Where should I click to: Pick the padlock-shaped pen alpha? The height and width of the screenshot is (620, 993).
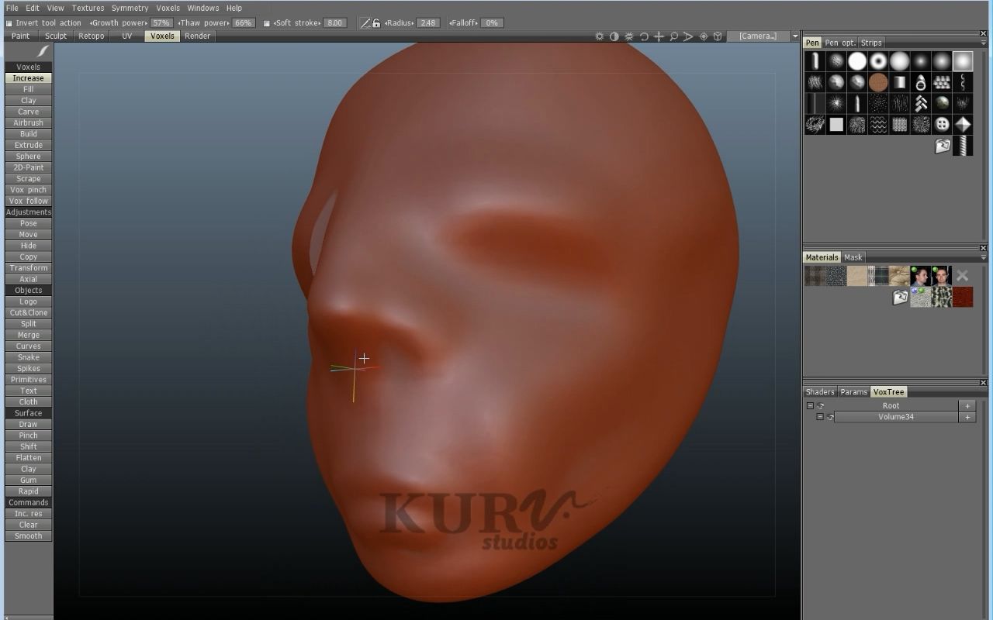[921, 82]
